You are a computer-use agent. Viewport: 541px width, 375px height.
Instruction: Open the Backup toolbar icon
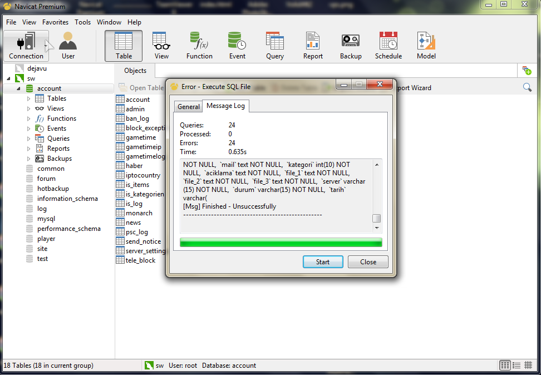click(351, 46)
